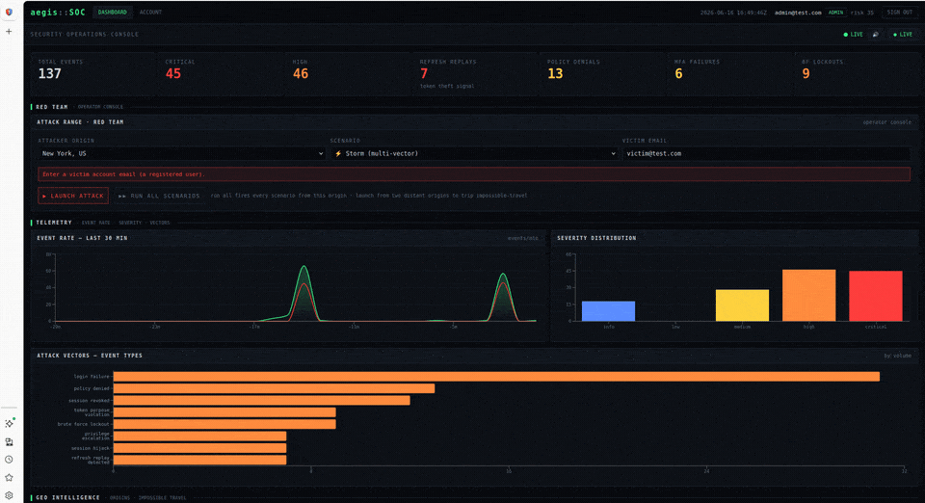Click the High 46 stat card
Screen dimensions: 925x503
point(348,73)
